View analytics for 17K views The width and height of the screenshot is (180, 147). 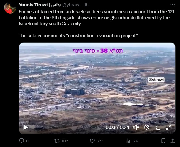coord(132,141)
